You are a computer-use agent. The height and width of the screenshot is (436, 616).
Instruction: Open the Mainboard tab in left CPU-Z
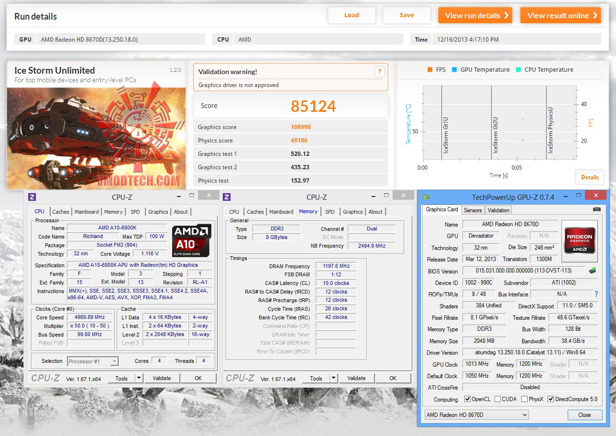point(87,212)
